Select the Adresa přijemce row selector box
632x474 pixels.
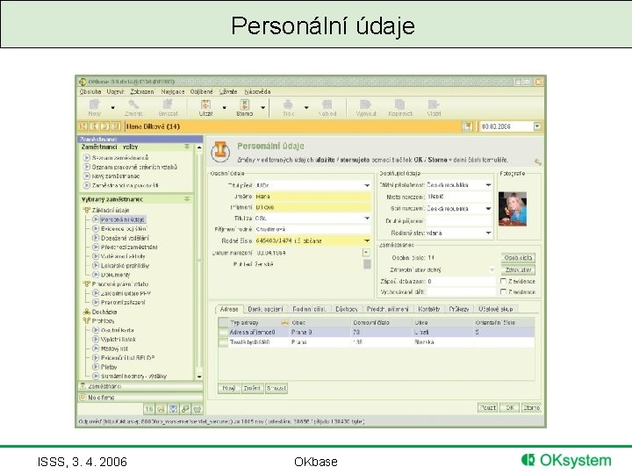[223, 333]
